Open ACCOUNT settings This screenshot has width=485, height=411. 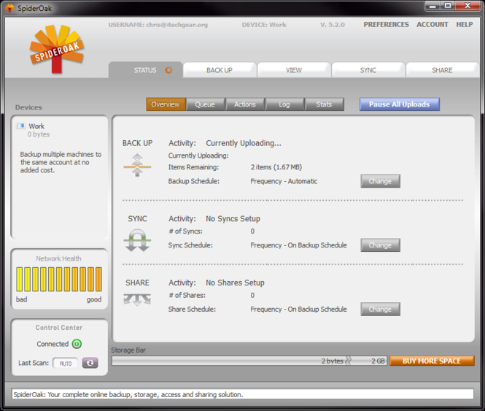432,25
